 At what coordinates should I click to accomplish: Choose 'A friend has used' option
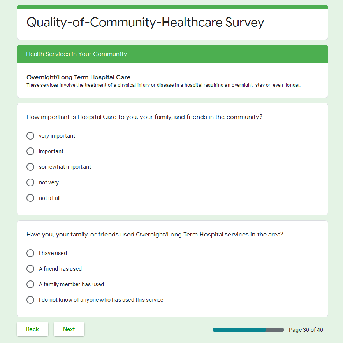[30, 269]
